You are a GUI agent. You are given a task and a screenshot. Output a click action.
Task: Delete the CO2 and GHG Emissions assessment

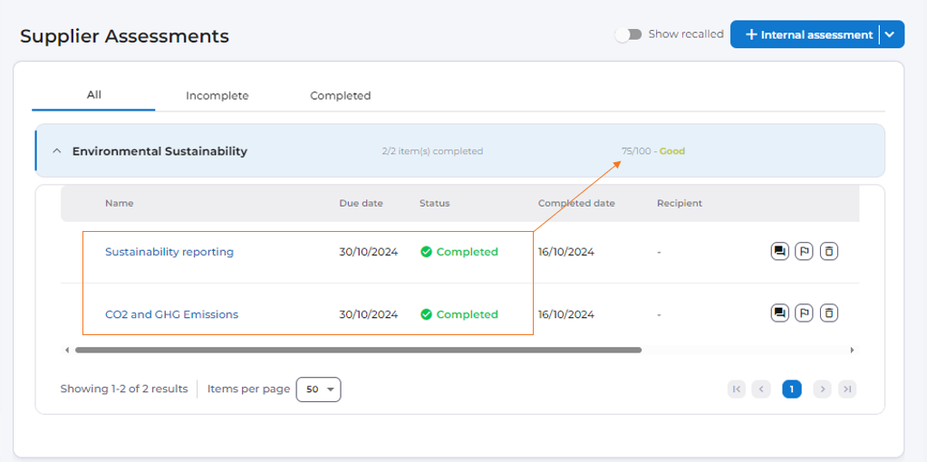pyautogui.click(x=828, y=313)
